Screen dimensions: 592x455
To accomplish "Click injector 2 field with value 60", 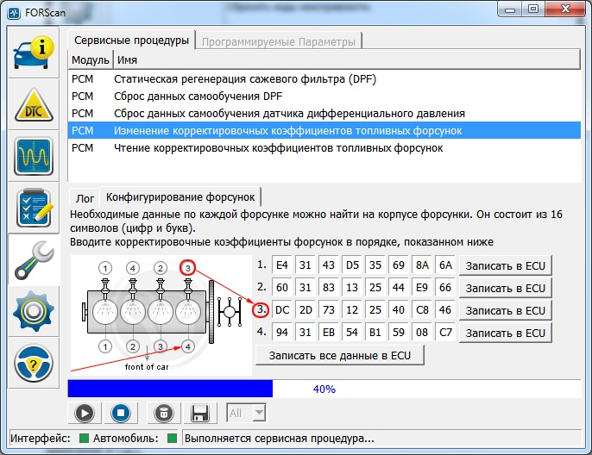I will pyautogui.click(x=282, y=287).
